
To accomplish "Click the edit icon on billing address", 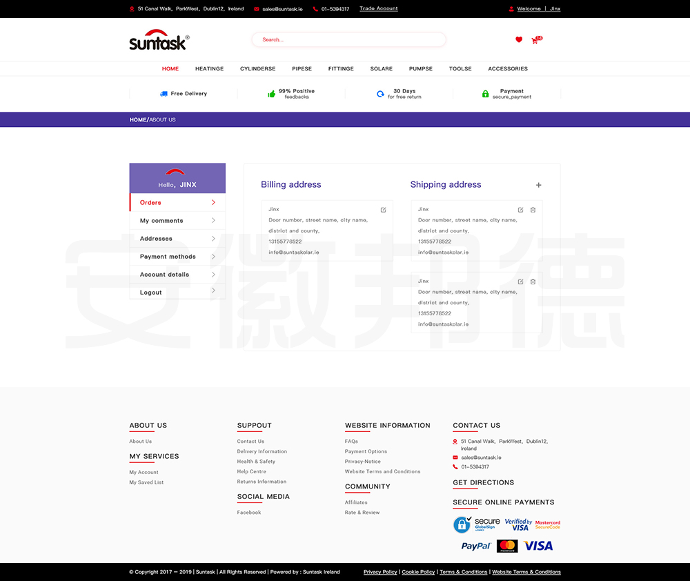I will pyautogui.click(x=384, y=210).
